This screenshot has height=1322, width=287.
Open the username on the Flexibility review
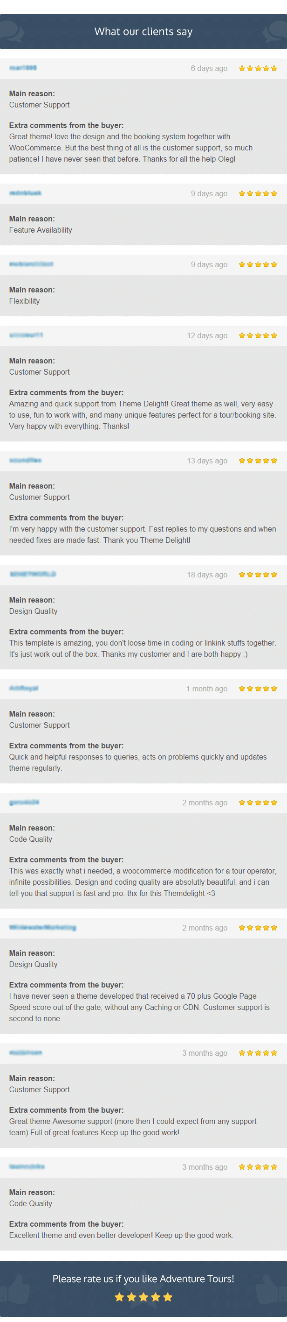(31, 264)
